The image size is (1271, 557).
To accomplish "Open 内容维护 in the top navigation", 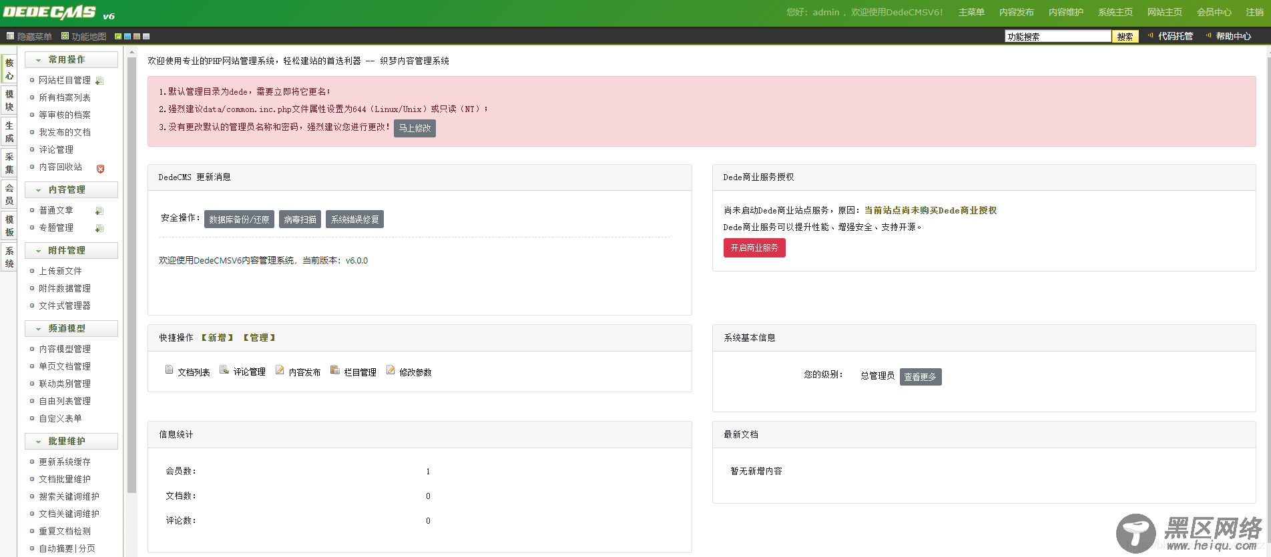I will coord(1066,12).
